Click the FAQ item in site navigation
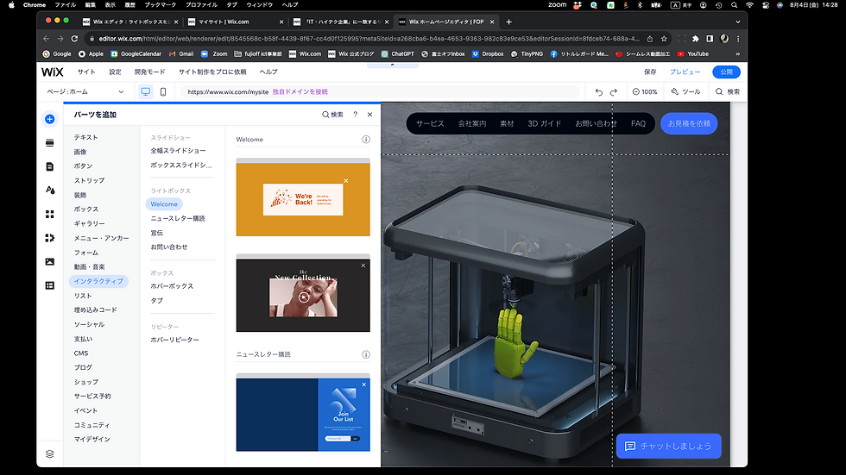This screenshot has width=846, height=475. (638, 123)
